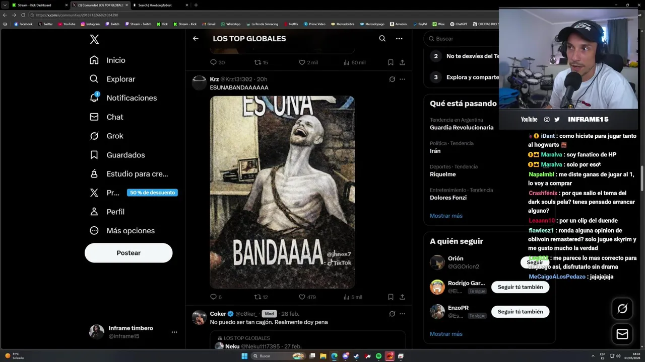Follow EnzoPR with Seguir tú también
645x362 pixels.
pyautogui.click(x=520, y=312)
